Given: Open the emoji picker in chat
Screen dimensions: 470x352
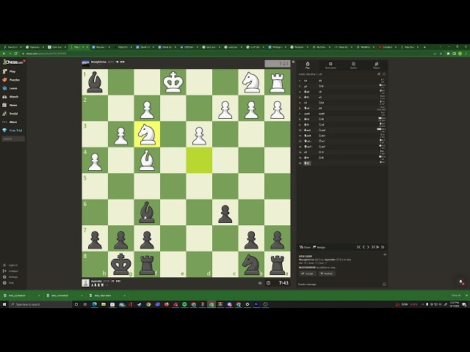Looking at the screenshot, I should pyautogui.click(x=384, y=284).
